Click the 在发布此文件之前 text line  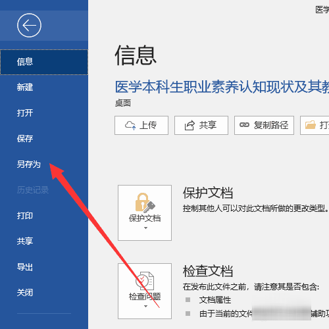251,287
